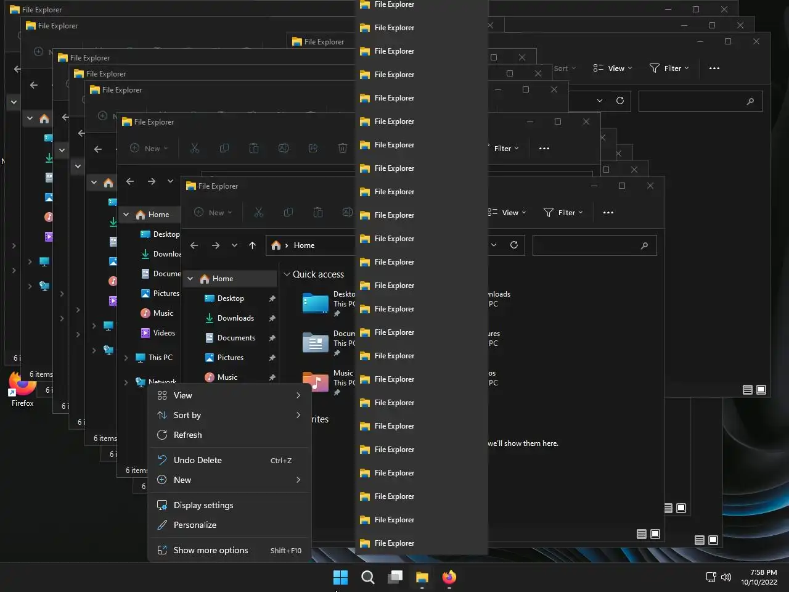Open the New dropdown in the frontmost window

click(x=213, y=212)
